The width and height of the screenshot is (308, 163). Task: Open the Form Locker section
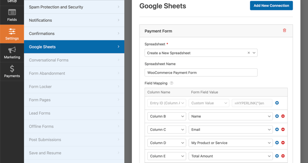point(74,86)
